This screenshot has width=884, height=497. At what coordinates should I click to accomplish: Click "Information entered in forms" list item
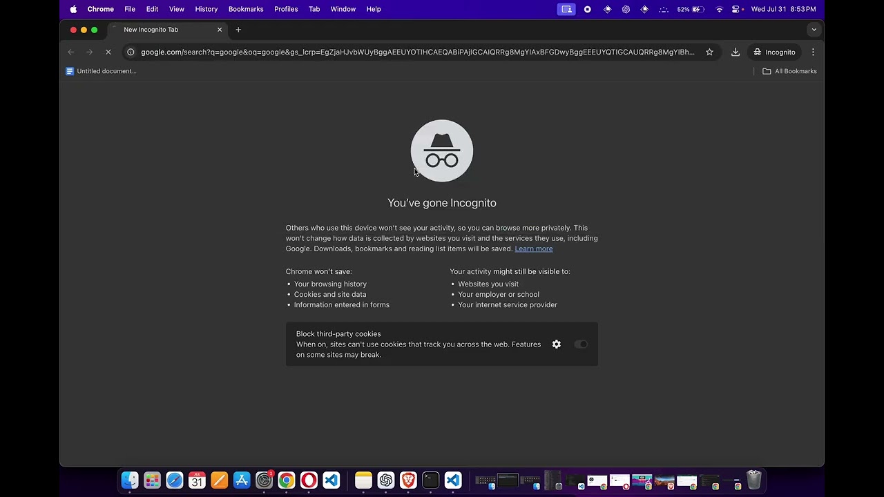342,304
